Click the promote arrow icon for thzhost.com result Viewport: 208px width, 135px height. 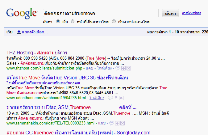[x=123, y=68]
